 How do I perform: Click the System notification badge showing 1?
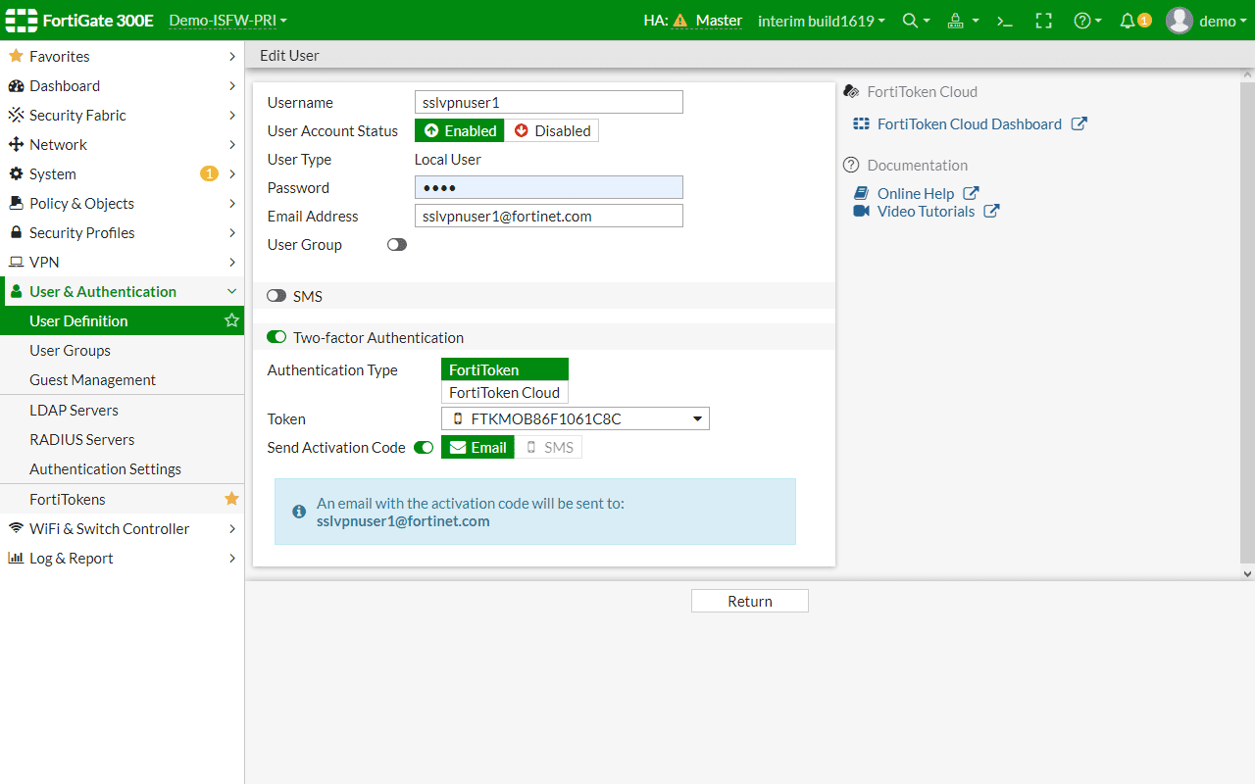point(209,173)
